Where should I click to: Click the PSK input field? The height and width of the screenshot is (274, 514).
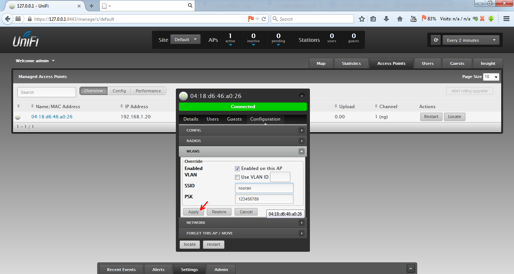pyautogui.click(x=264, y=199)
